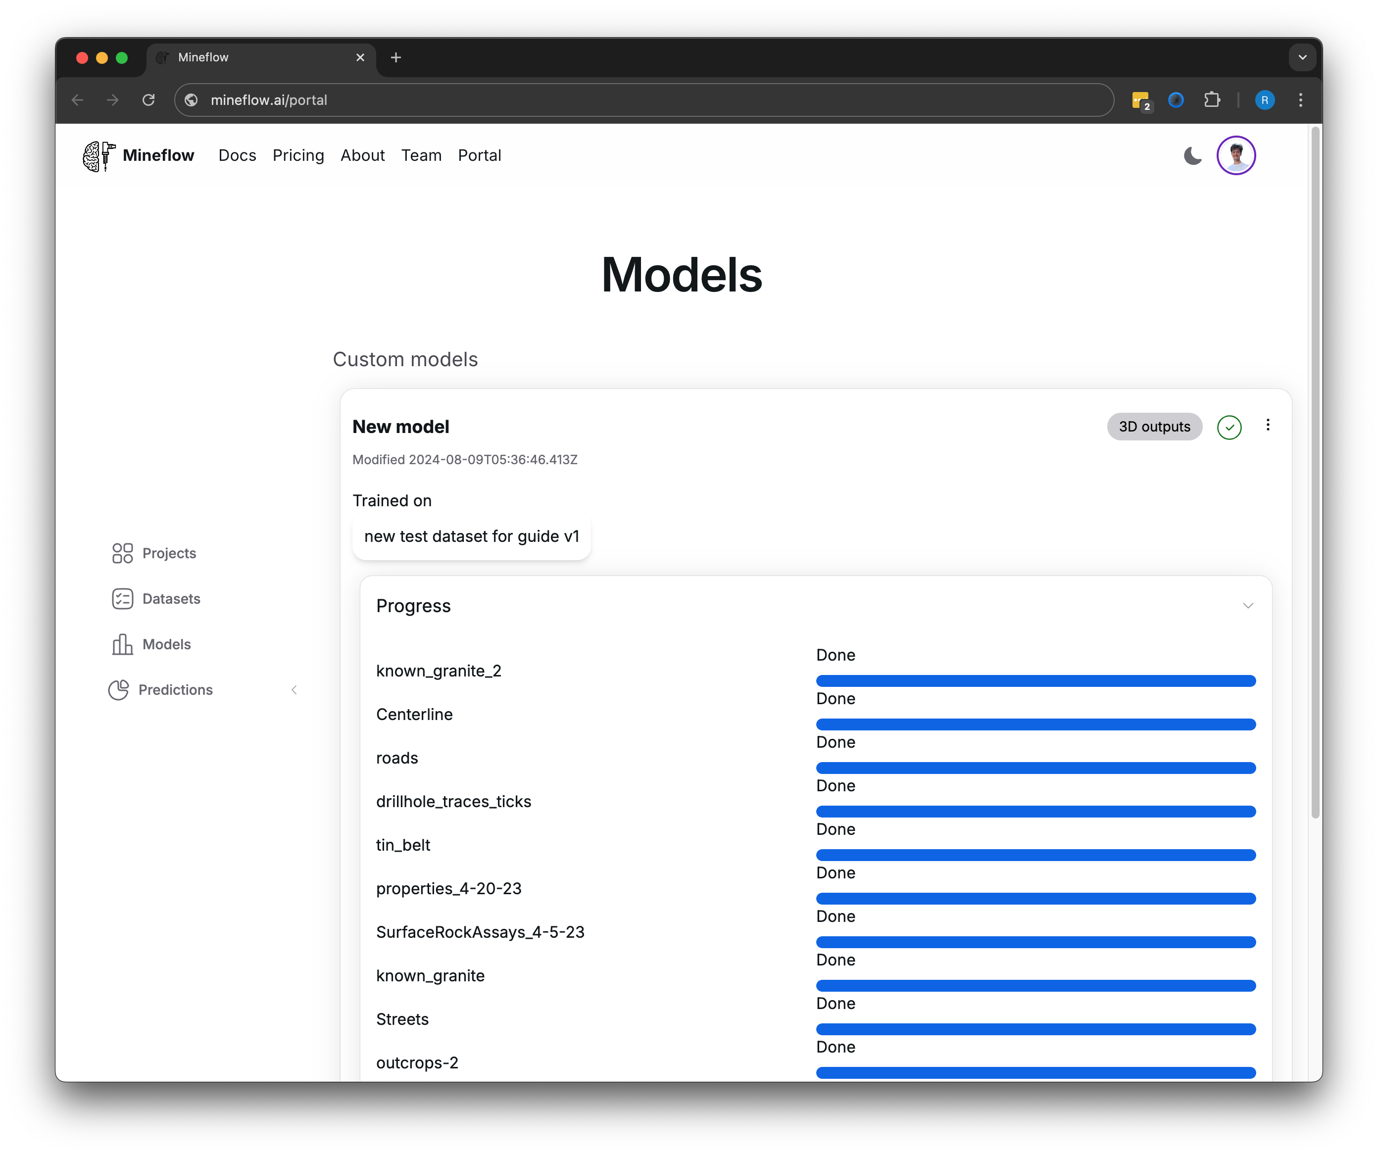Close the Mineflow browser tab

(x=360, y=58)
